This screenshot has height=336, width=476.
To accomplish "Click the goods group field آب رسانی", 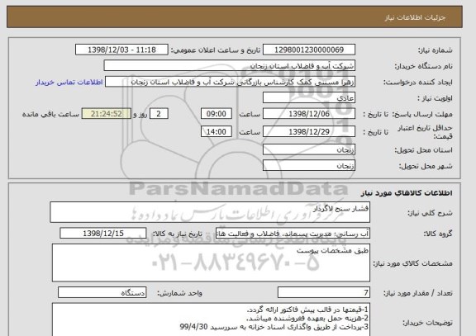I will pyautogui.click(x=293, y=234).
